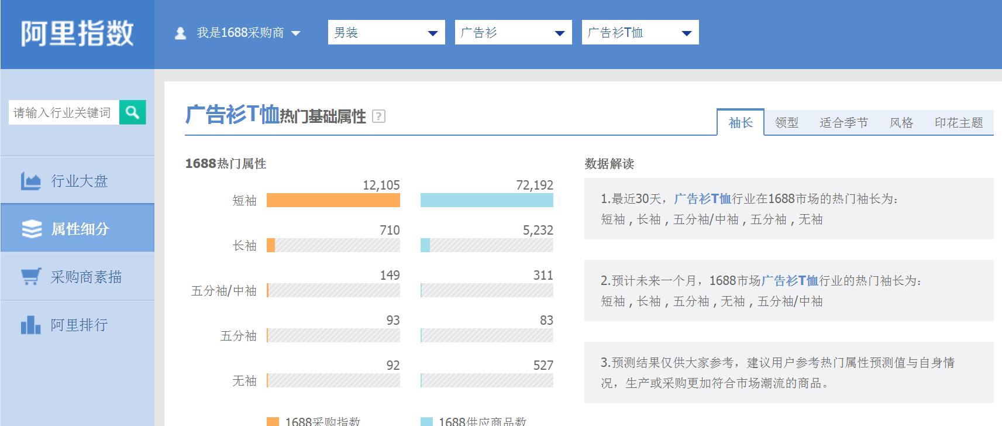Switch to the 印花主题 tab

(x=959, y=122)
